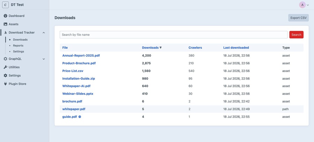This screenshot has height=142, width=314.
Task: Click the chevron next to the avatar
Action: coord(308,5)
